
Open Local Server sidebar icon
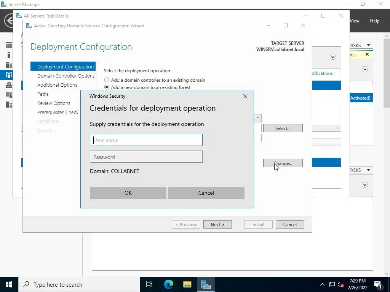click(9, 55)
